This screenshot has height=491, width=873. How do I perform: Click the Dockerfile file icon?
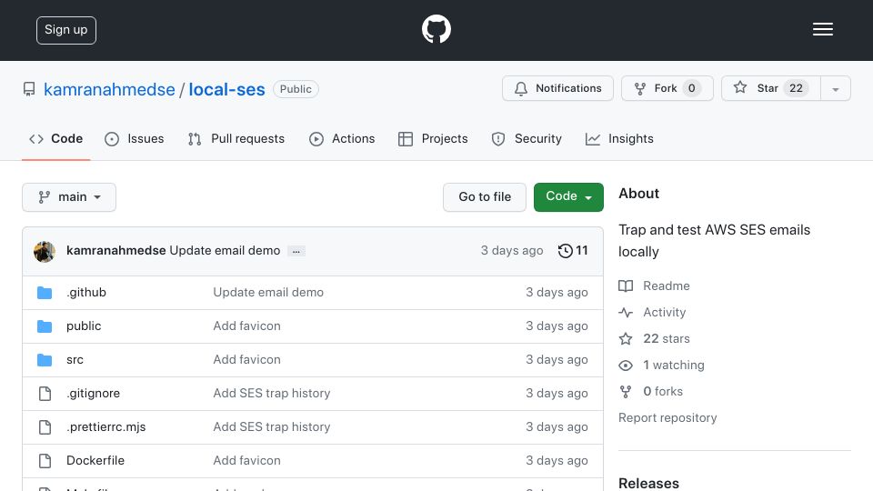(45, 461)
